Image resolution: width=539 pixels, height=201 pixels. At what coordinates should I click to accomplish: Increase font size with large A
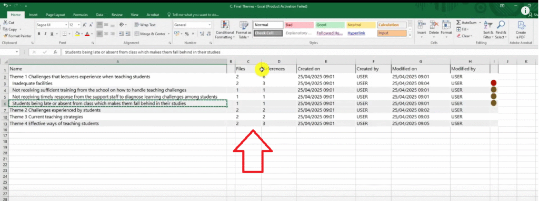pyautogui.click(x=85, y=25)
